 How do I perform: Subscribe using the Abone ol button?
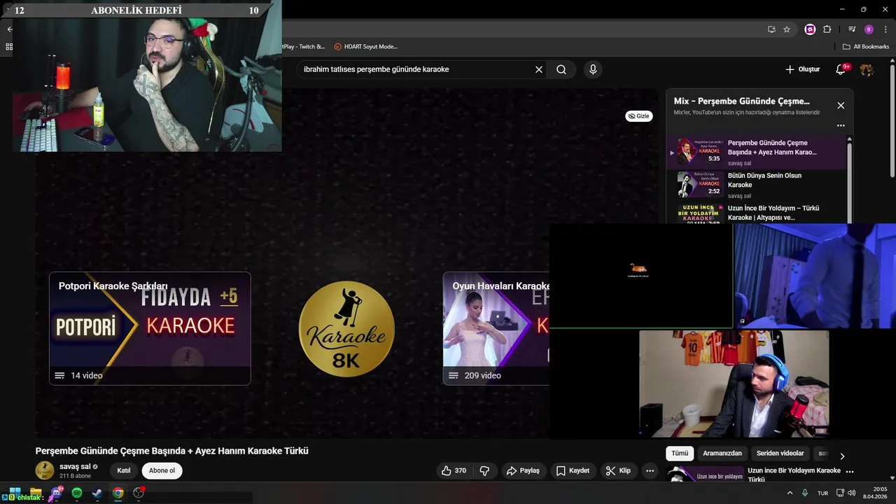[162, 470]
